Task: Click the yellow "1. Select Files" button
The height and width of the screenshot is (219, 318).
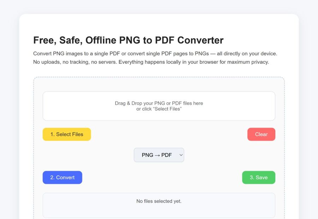Action: (x=67, y=134)
